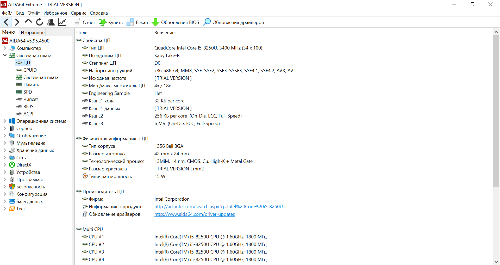Click the Хранение данных disk icon
The height and width of the screenshot is (265, 500).
click(x=12, y=150)
